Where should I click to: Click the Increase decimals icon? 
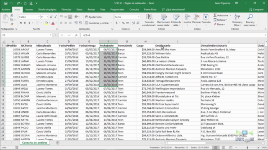(x=134, y=23)
